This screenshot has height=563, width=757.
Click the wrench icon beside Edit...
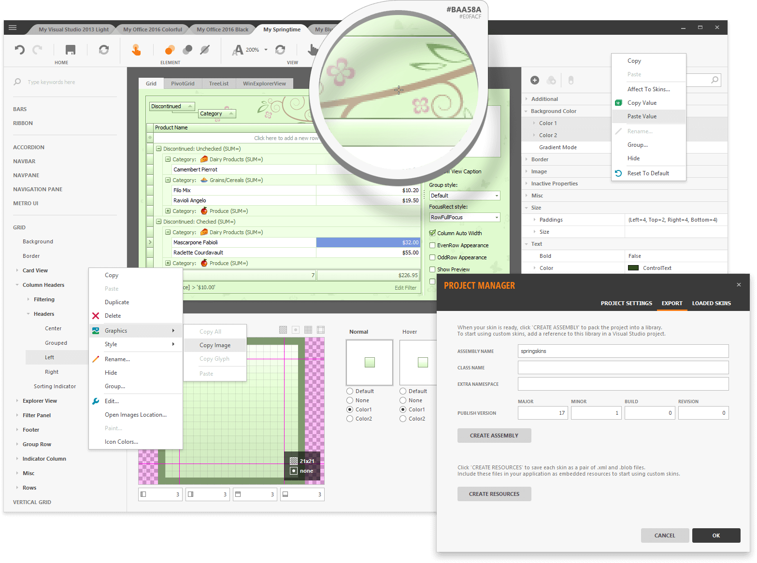(x=96, y=401)
